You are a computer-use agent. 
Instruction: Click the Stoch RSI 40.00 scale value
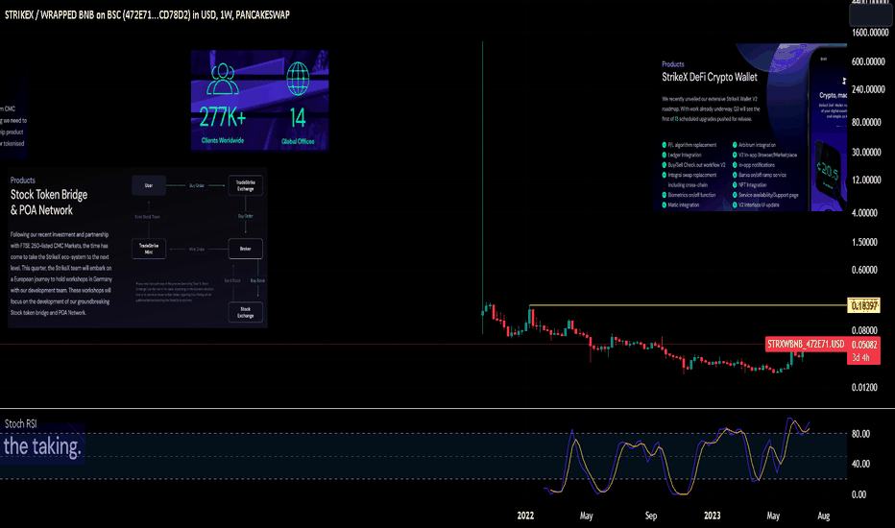click(x=860, y=464)
